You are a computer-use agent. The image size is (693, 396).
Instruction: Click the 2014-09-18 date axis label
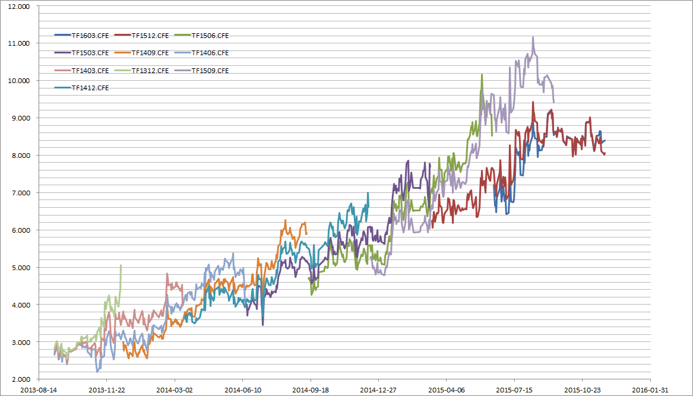[310, 390]
